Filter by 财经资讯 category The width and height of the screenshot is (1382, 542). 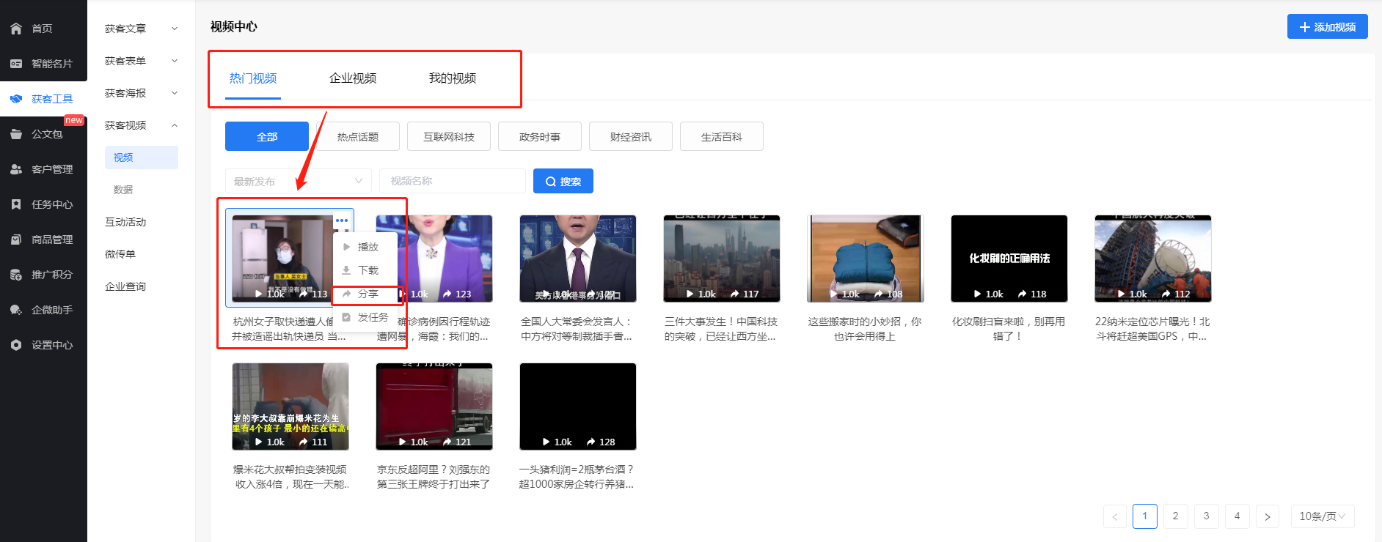coord(631,136)
